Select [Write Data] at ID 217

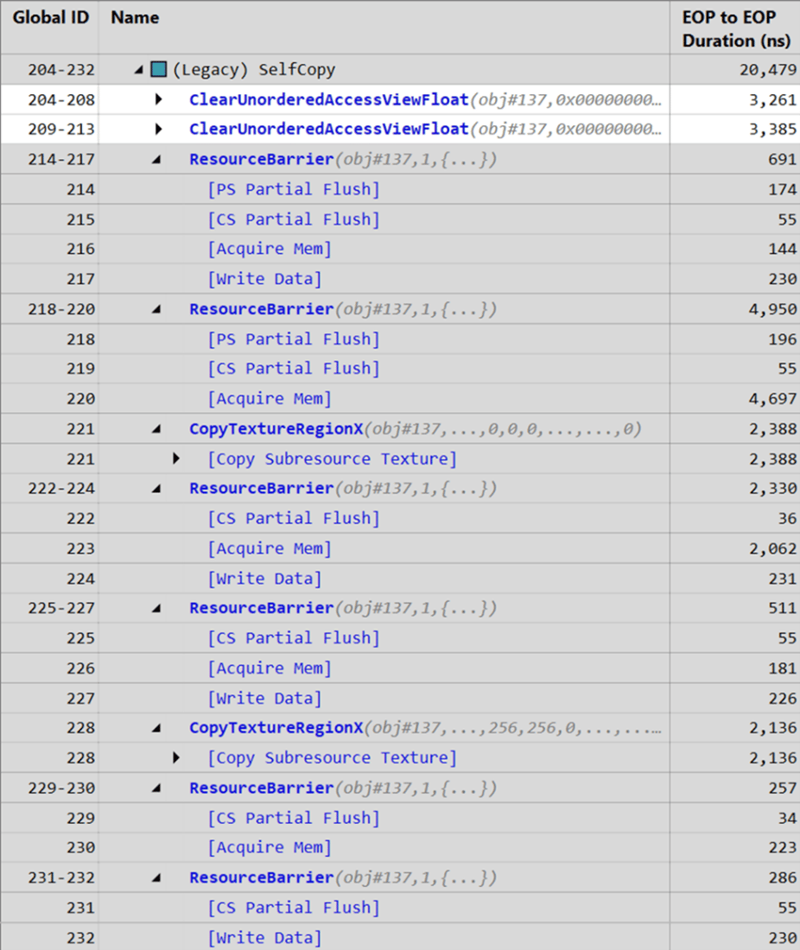[x=265, y=279]
